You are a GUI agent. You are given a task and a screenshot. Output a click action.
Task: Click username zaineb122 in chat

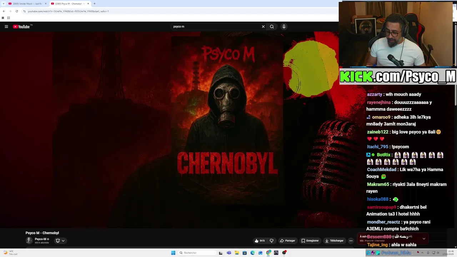pyautogui.click(x=377, y=132)
